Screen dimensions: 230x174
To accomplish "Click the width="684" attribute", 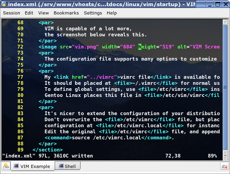I will 119,47.
